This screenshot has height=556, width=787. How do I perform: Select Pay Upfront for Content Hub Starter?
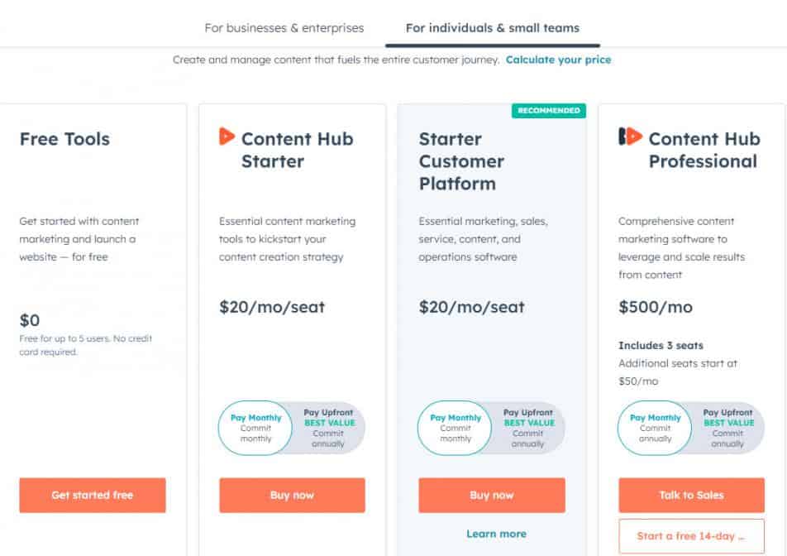(x=329, y=428)
